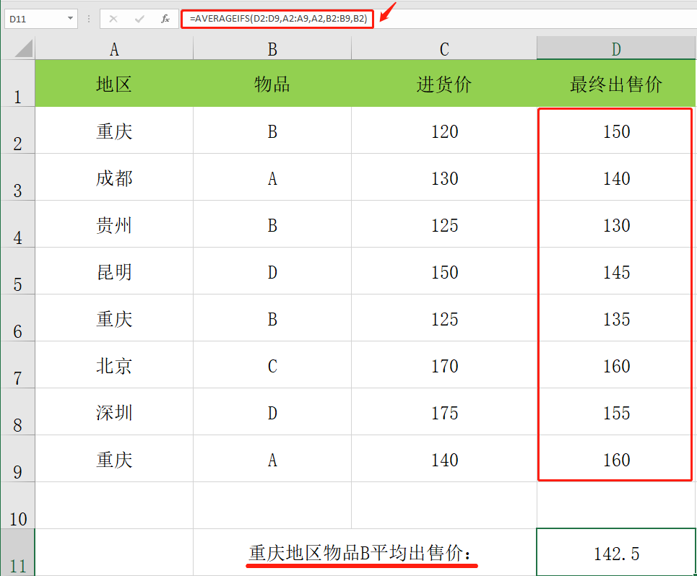Expand the Name Box dropdown arrow

(x=70, y=18)
